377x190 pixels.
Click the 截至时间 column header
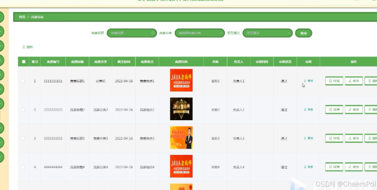tap(124, 62)
